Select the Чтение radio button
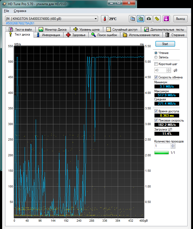The width and height of the screenshot is (193, 229). click(x=156, y=53)
